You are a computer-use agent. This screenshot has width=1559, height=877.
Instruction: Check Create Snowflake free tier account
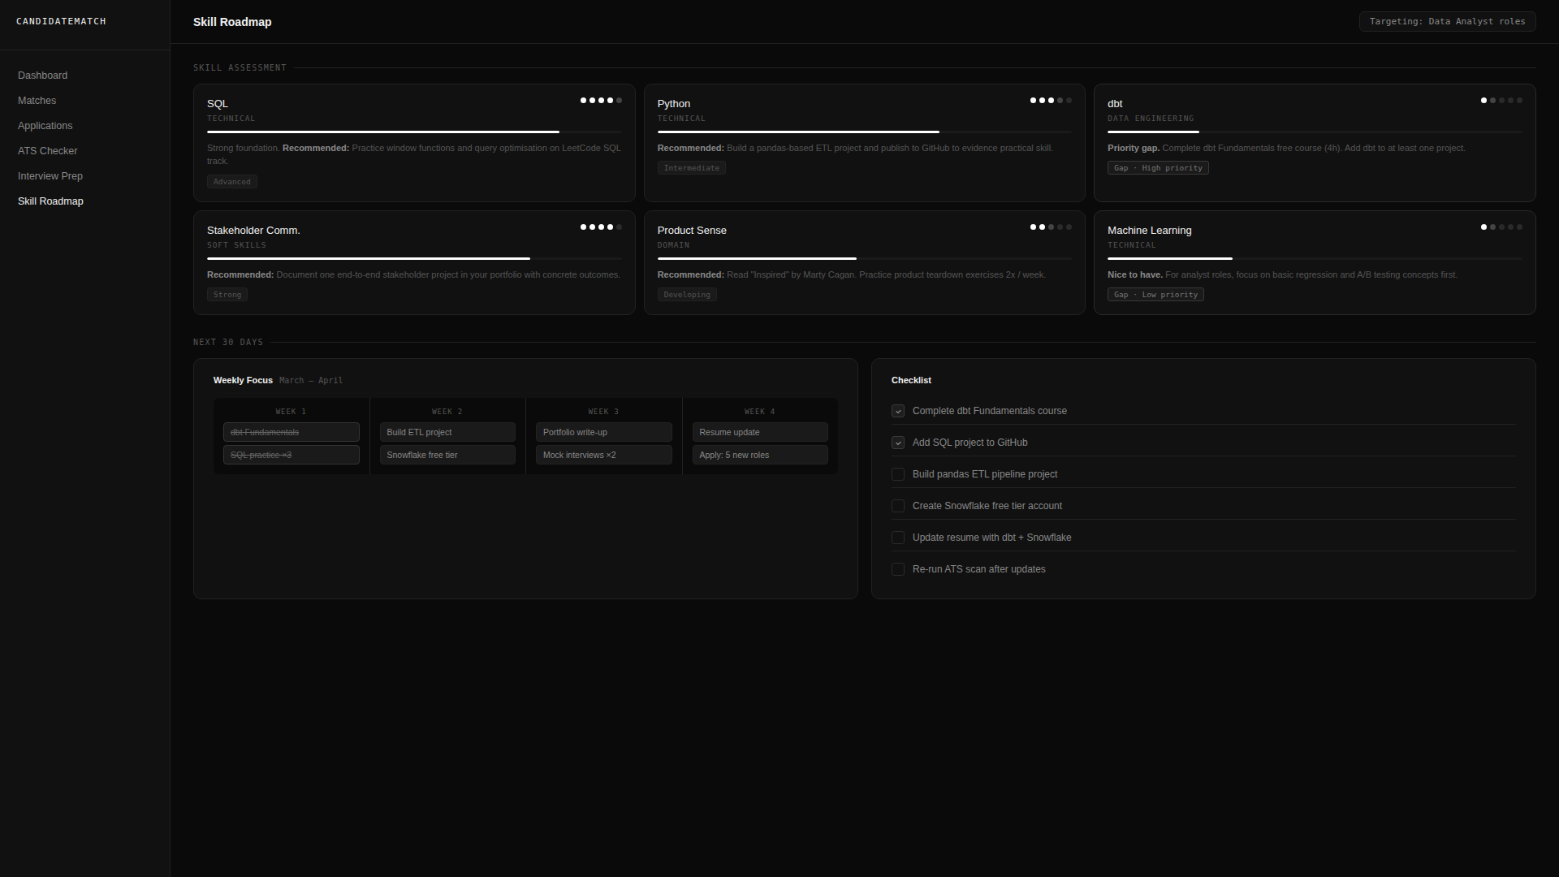coord(898,507)
